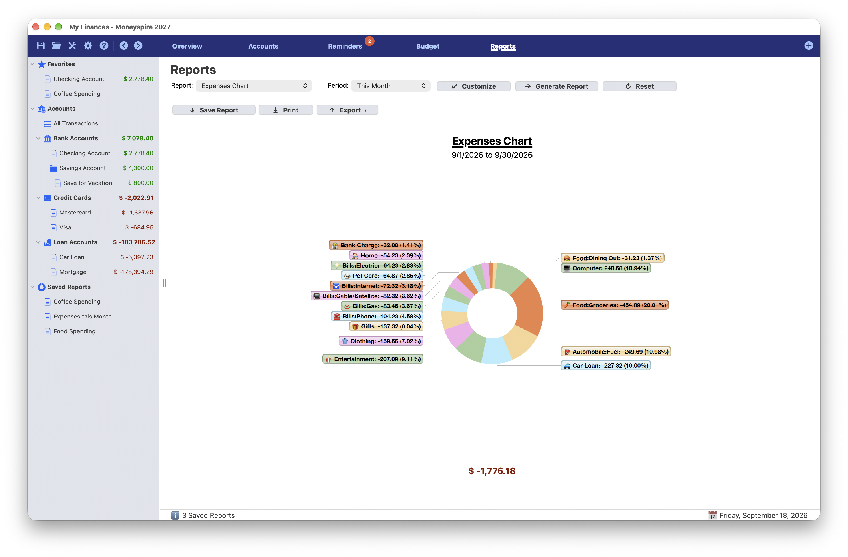Switch to the Overview tab
This screenshot has width=848, height=557.
pyautogui.click(x=187, y=46)
